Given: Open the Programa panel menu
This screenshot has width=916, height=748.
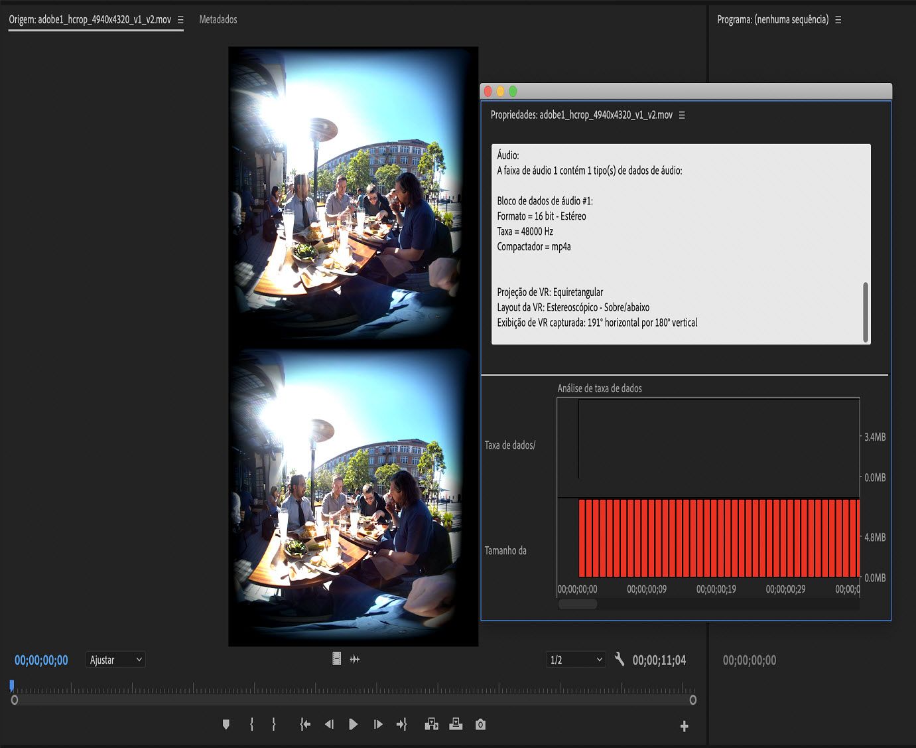Looking at the screenshot, I should (838, 20).
